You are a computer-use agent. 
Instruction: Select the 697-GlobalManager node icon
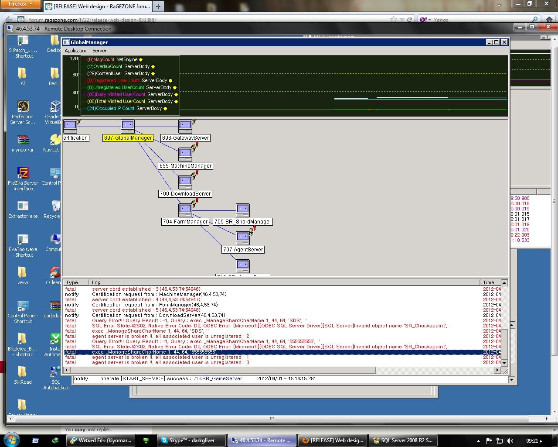[128, 127]
